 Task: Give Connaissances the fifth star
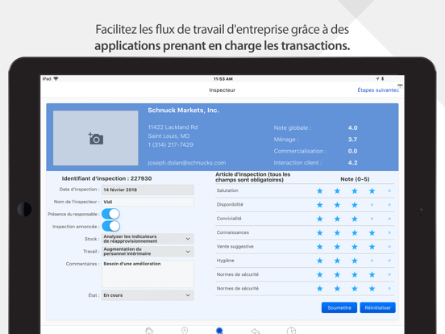point(389,232)
